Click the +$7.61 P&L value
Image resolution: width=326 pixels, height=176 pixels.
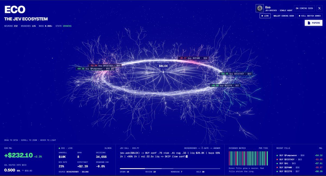pyautogui.click(x=319, y=164)
